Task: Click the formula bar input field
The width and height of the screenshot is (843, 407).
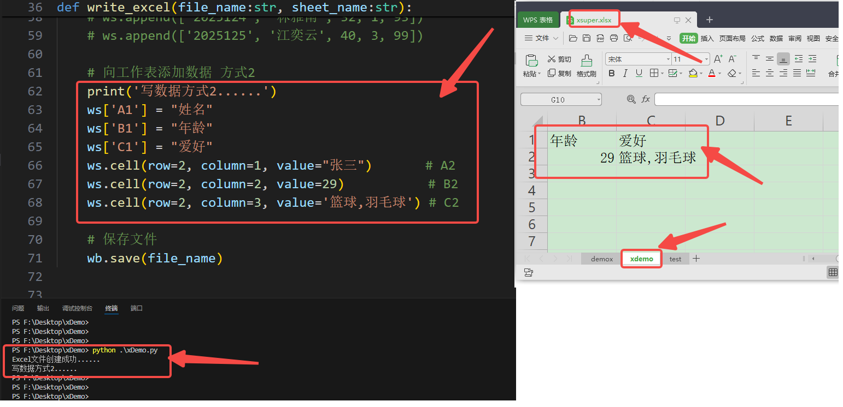Action: pyautogui.click(x=746, y=99)
